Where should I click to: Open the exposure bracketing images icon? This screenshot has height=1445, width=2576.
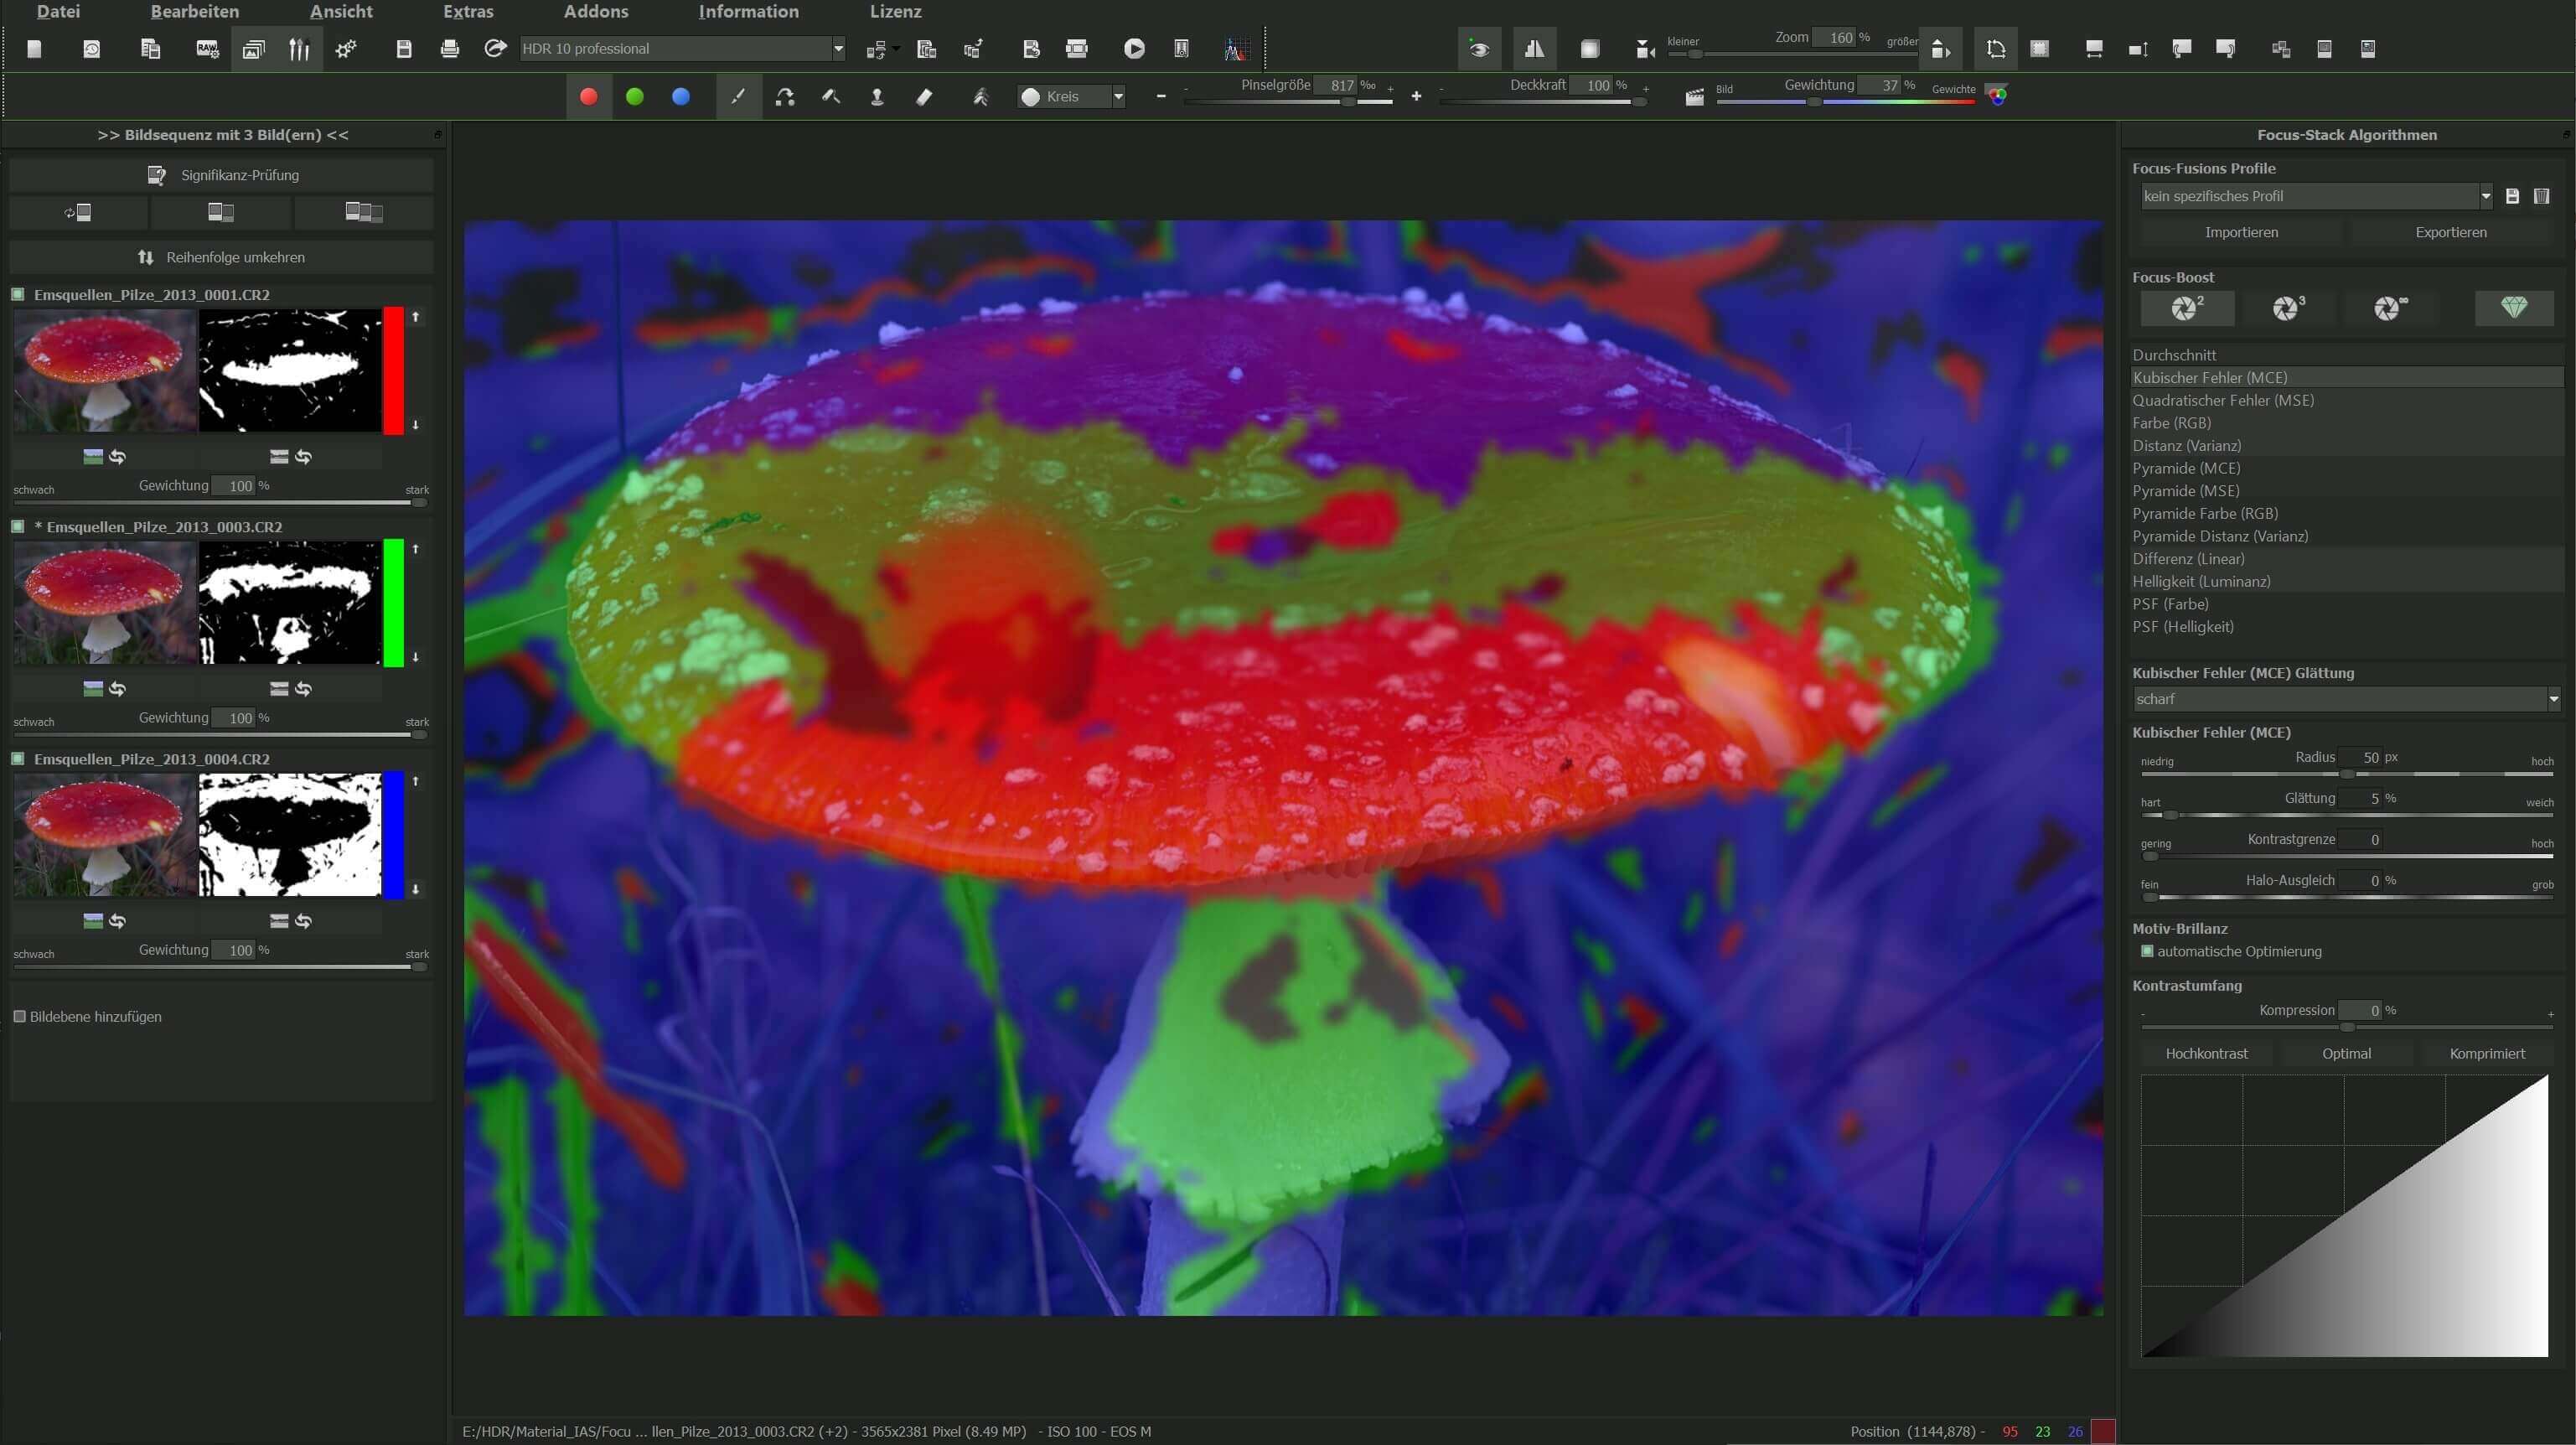pos(254,49)
